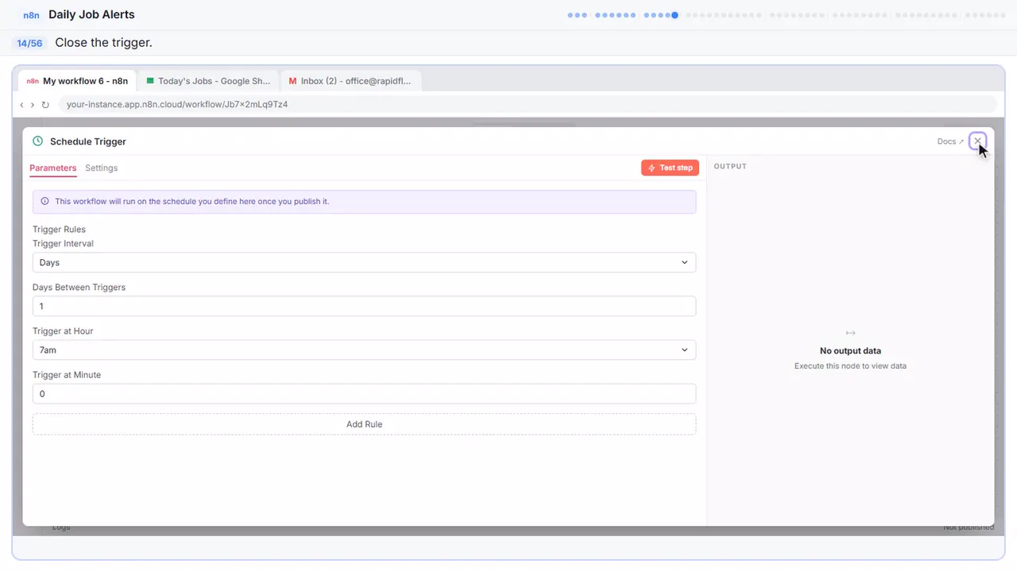Image resolution: width=1017 pixels, height=572 pixels.
Task: Open the Docs link
Action: 949,141
